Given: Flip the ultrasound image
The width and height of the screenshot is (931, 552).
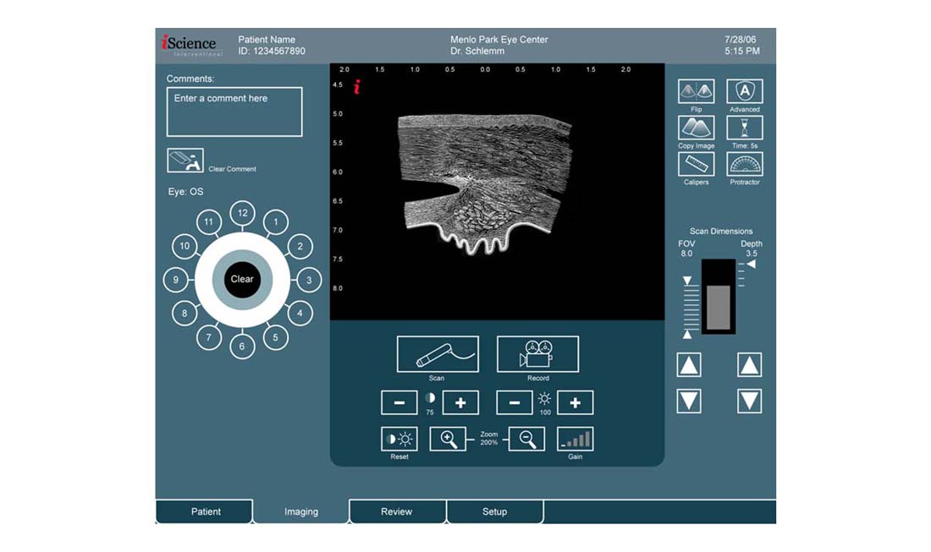Looking at the screenshot, I should click(696, 91).
